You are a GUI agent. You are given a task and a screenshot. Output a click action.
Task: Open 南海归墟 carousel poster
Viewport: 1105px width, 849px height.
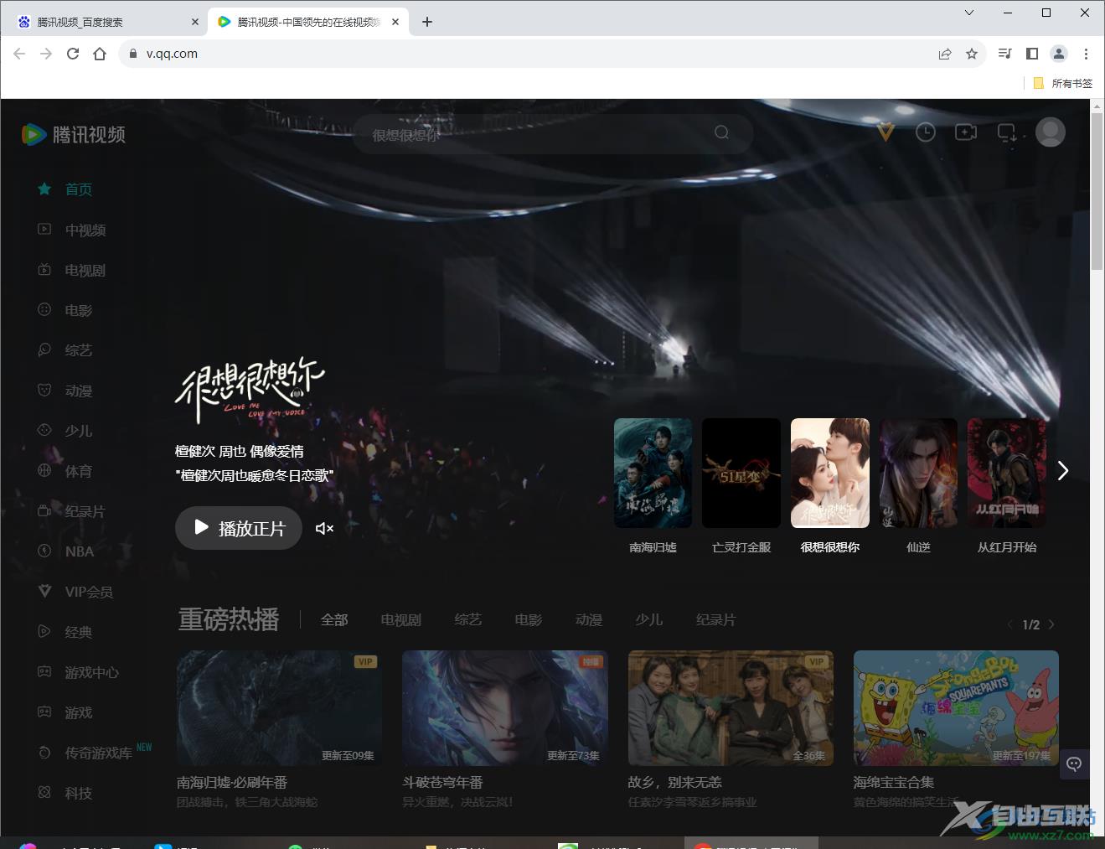653,474
